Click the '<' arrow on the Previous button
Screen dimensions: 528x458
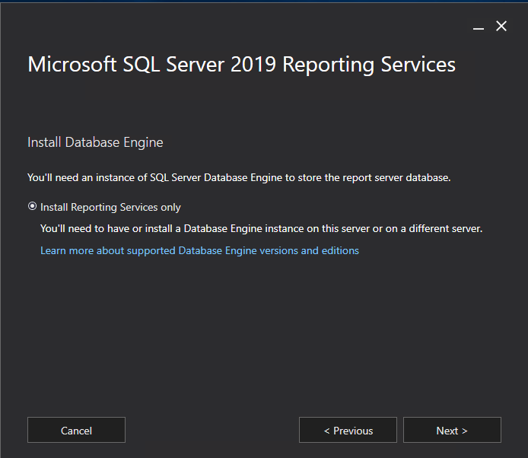click(x=327, y=431)
